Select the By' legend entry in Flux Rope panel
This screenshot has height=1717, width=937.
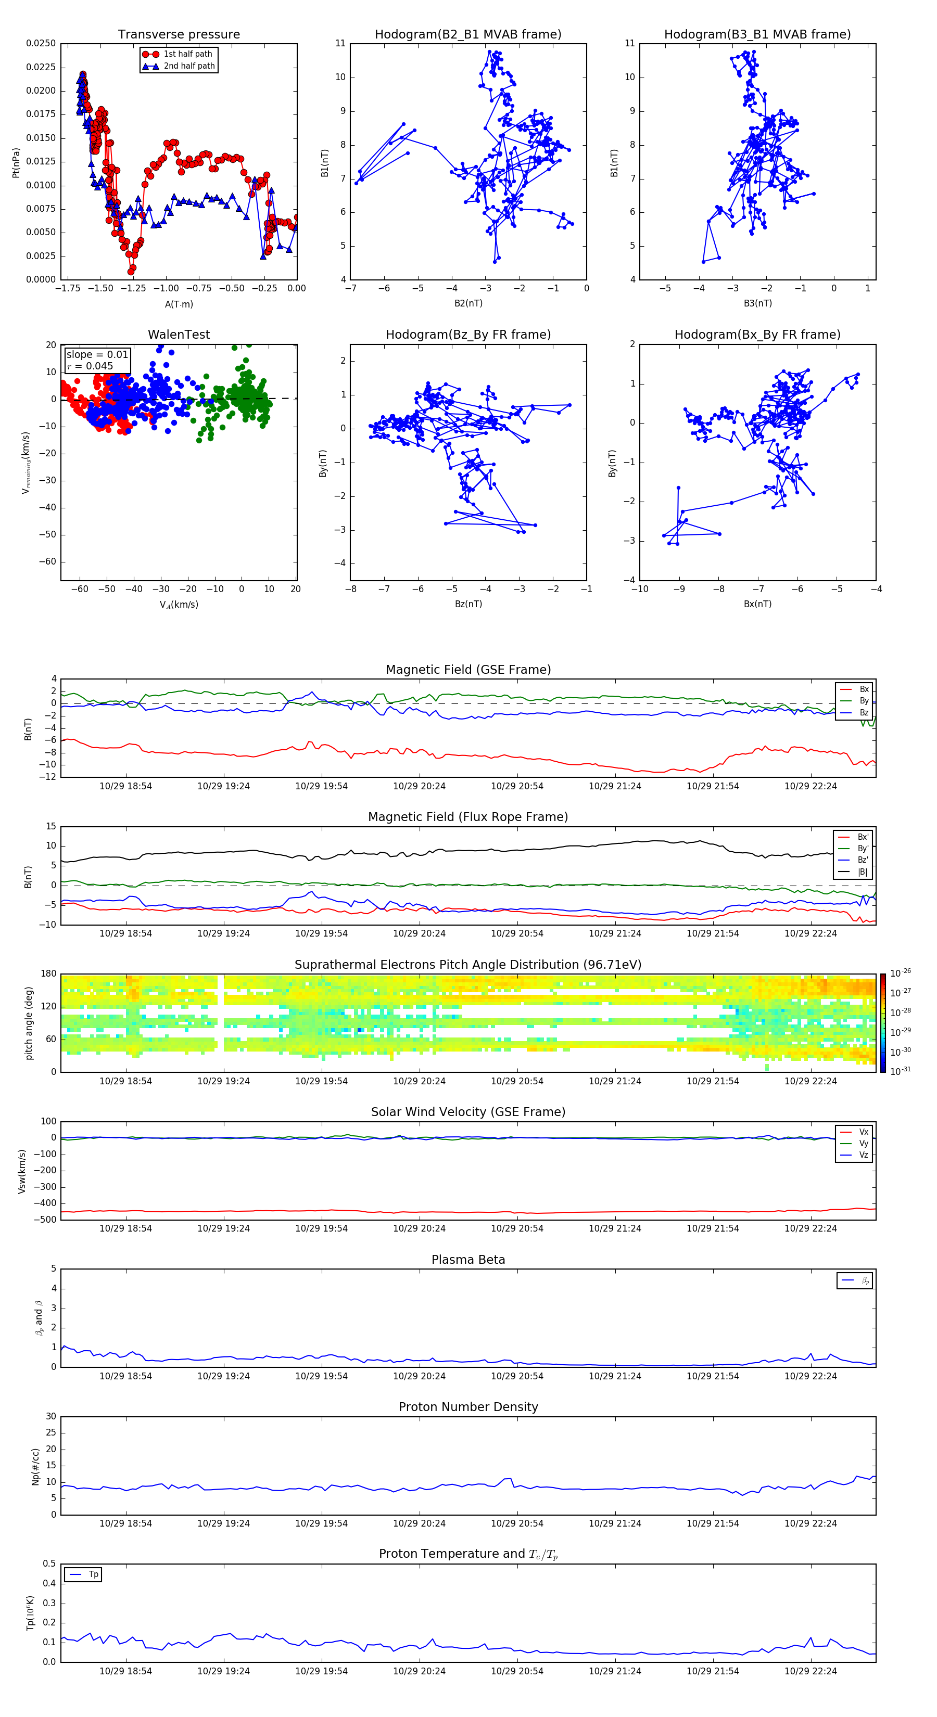click(x=853, y=849)
